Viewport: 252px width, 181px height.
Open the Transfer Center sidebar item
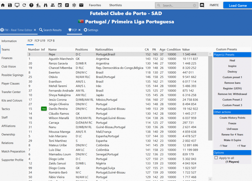click(x=11, y=92)
